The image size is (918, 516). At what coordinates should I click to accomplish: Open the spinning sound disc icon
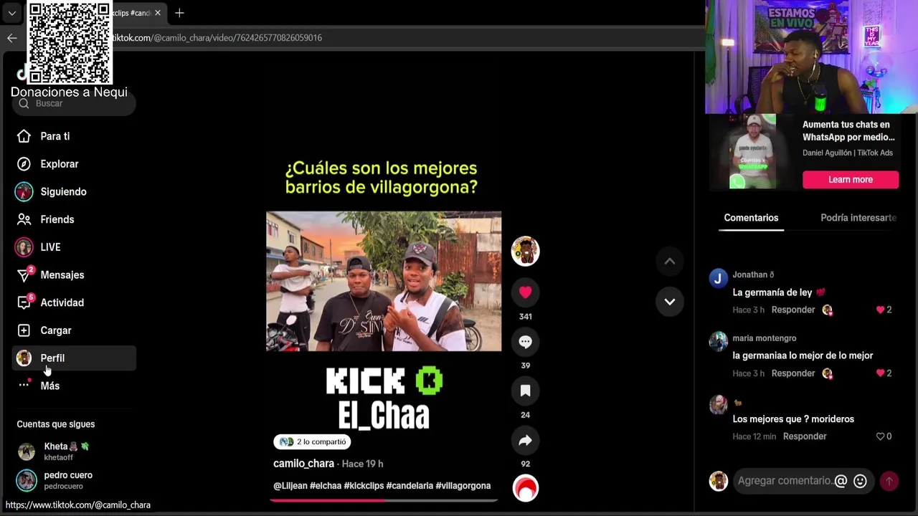pos(525,488)
